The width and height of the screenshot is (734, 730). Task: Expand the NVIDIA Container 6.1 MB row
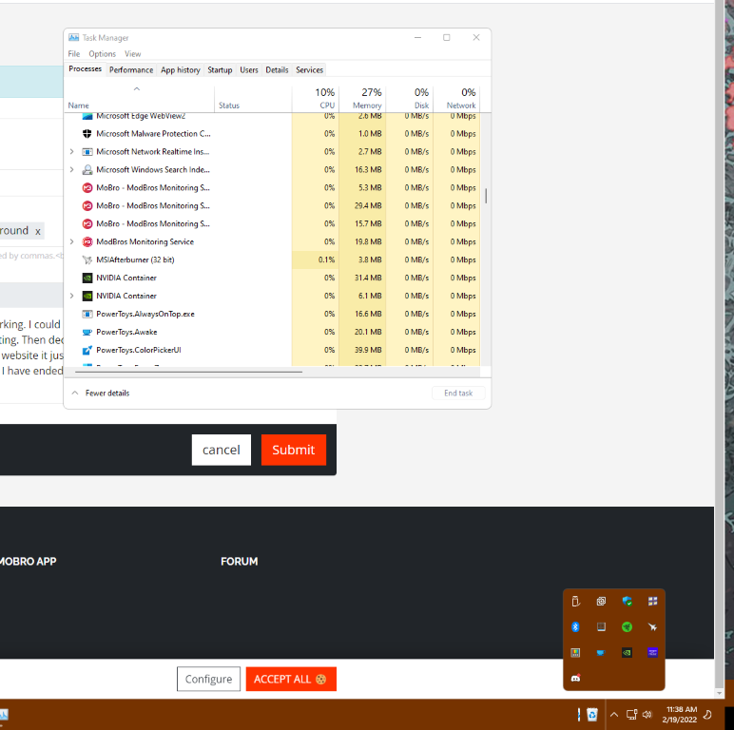(71, 296)
